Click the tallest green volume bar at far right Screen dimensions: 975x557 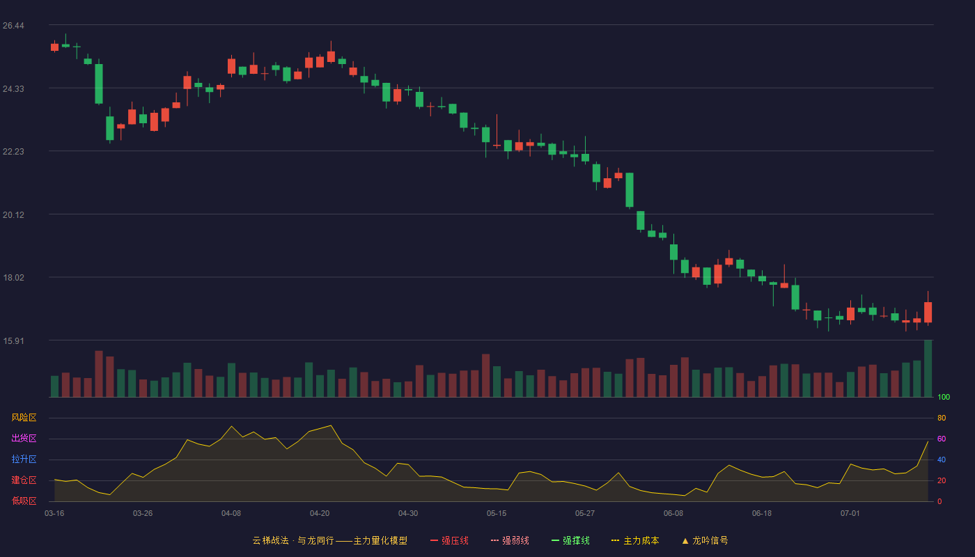pyautogui.click(x=928, y=368)
